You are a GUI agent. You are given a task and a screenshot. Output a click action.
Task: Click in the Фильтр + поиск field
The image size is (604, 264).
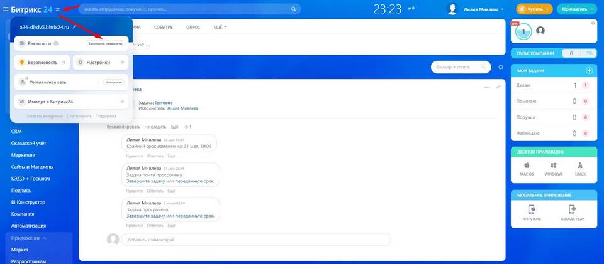461,67
